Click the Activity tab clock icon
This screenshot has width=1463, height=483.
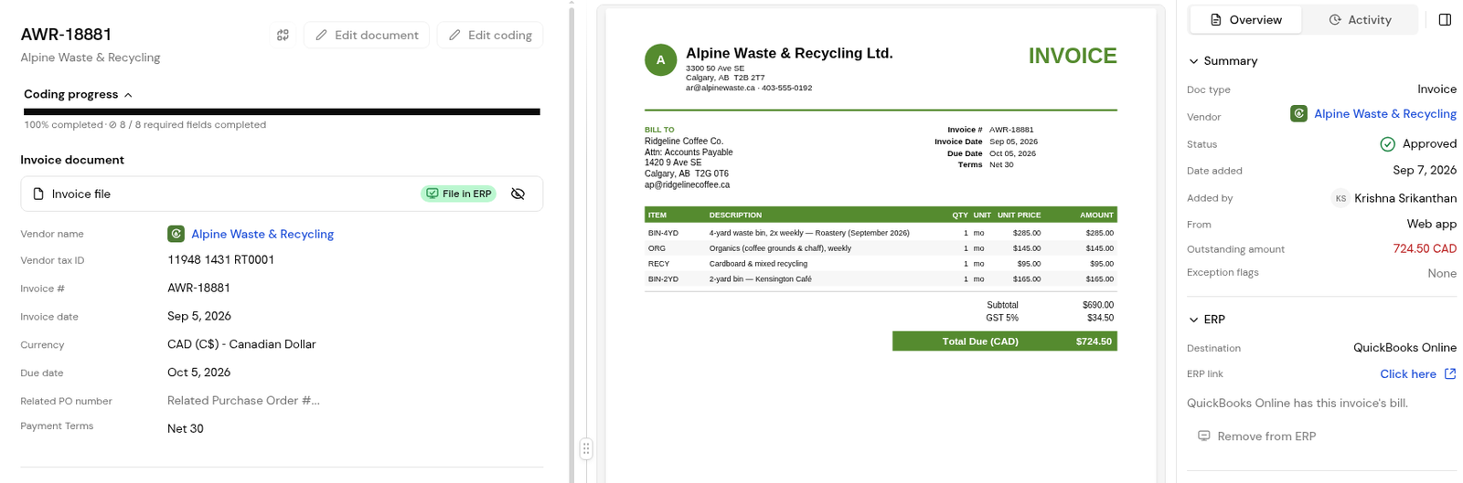click(1335, 19)
